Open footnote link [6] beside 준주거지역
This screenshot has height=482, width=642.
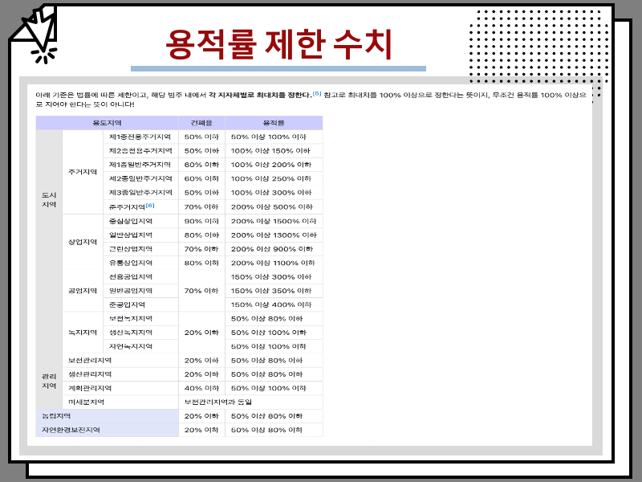(150, 206)
